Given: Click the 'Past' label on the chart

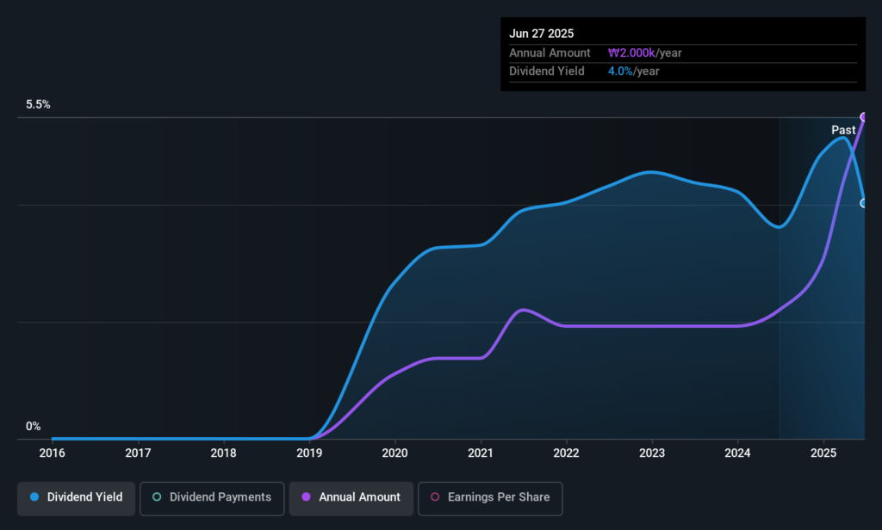Looking at the screenshot, I should pos(843,130).
